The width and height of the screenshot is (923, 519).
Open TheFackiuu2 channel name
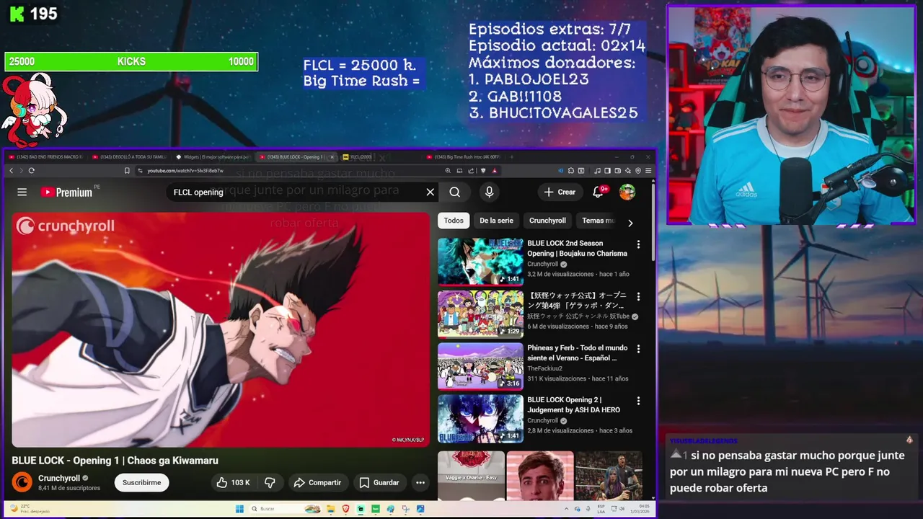pos(544,368)
